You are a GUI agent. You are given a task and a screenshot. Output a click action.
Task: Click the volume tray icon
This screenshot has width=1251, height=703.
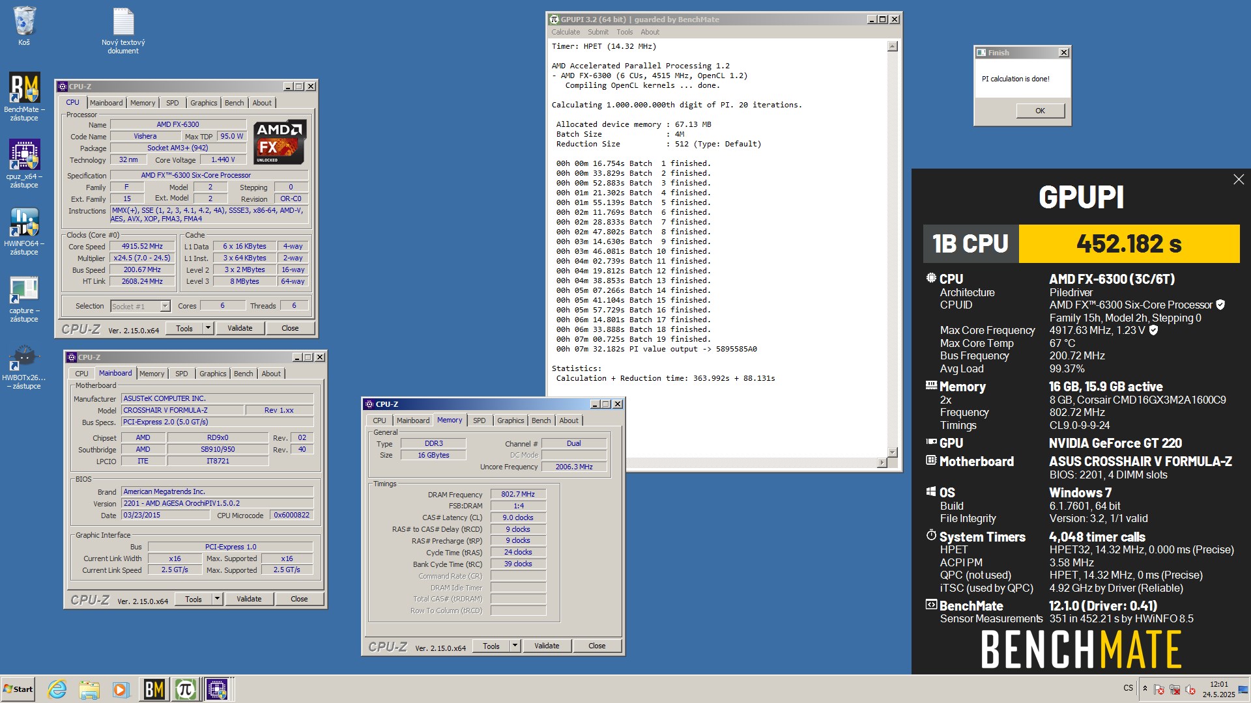pyautogui.click(x=1190, y=689)
